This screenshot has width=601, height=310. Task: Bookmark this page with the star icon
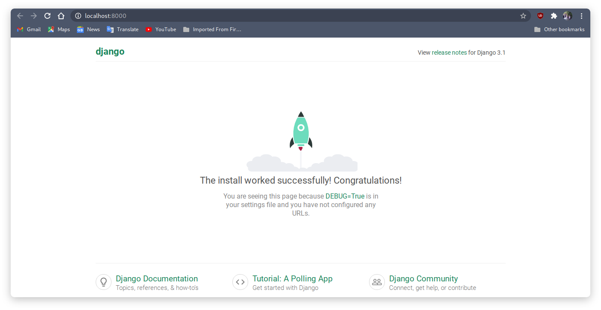(523, 16)
